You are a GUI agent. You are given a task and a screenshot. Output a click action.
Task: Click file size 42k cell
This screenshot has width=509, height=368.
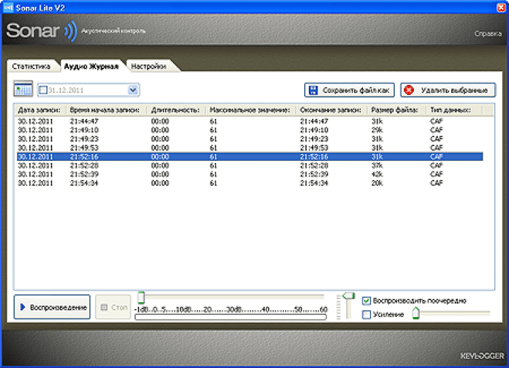tap(377, 174)
